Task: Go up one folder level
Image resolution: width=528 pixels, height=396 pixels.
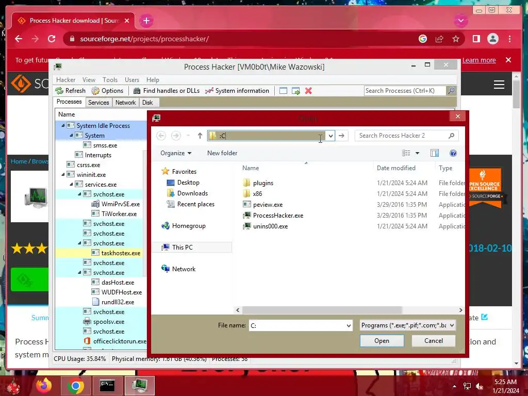Action: coord(200,136)
